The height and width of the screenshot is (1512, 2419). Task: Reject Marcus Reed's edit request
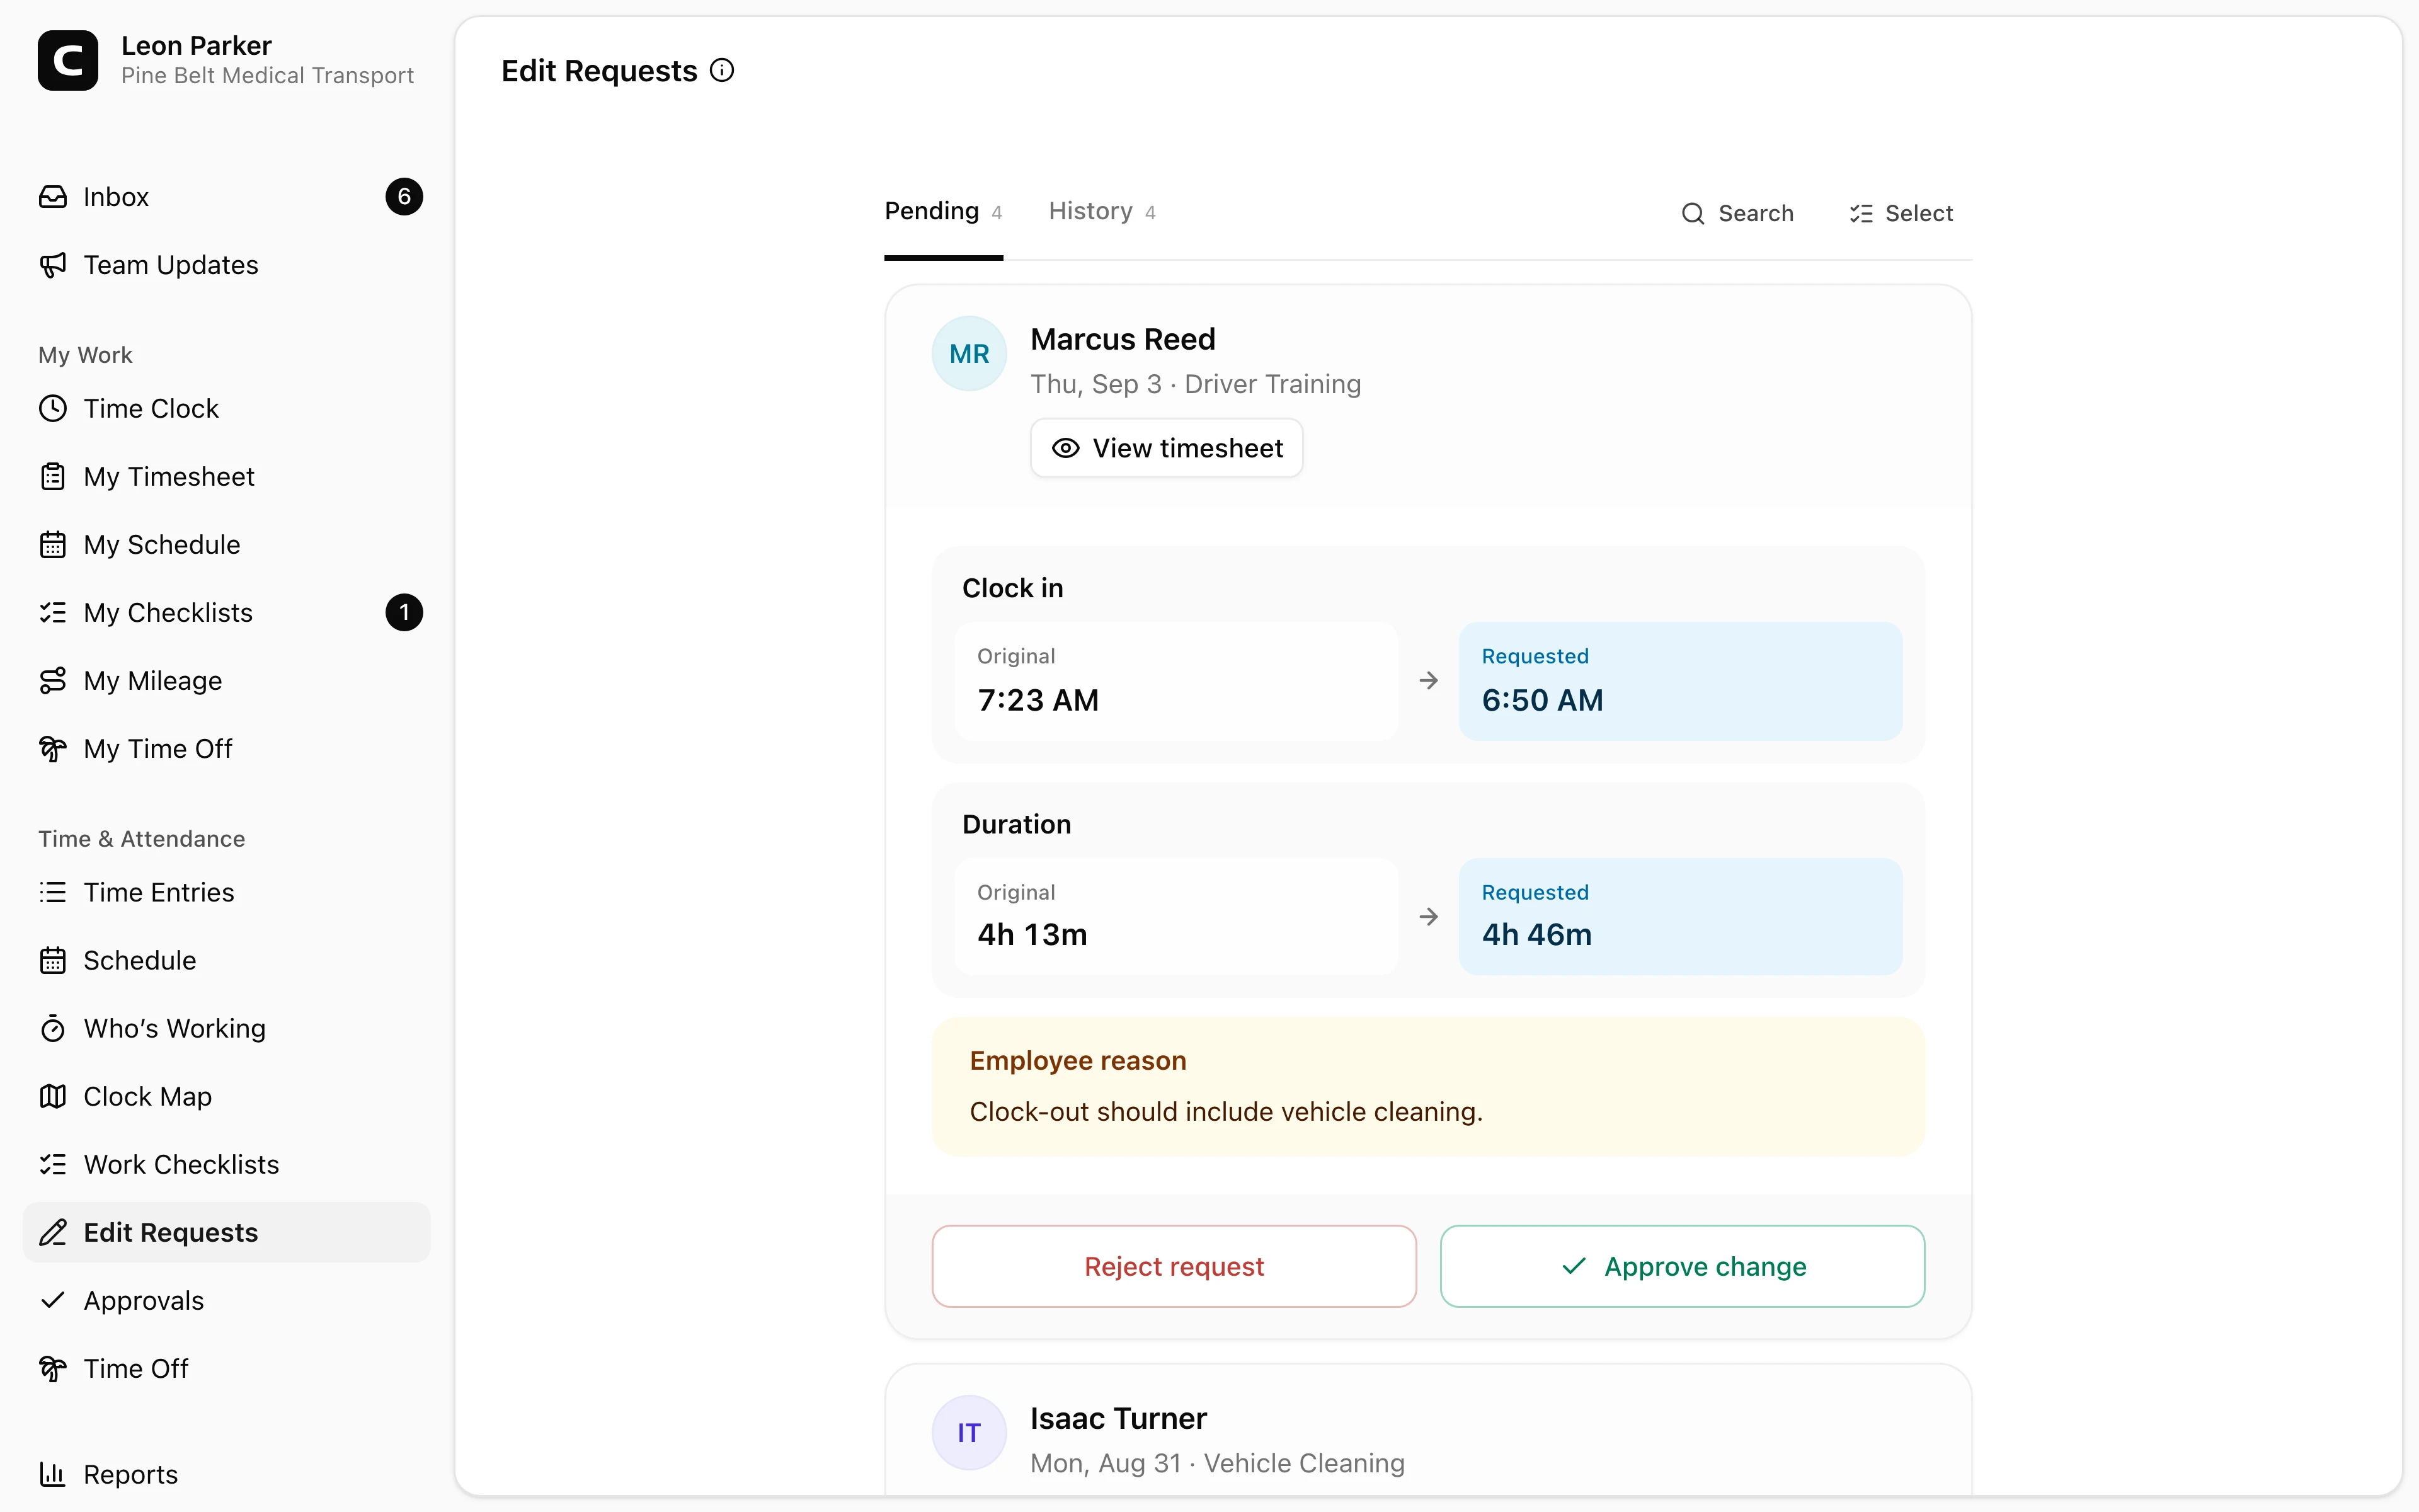[1174, 1266]
